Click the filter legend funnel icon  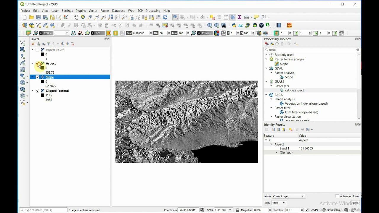click(x=49, y=44)
